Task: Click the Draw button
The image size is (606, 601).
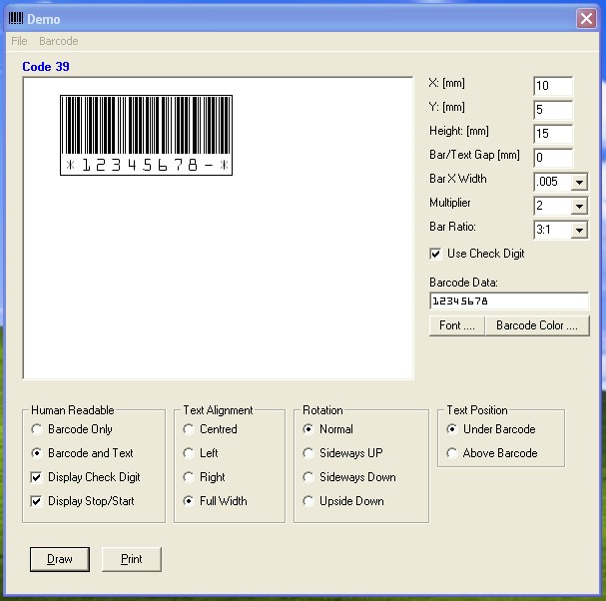Action: click(60, 559)
